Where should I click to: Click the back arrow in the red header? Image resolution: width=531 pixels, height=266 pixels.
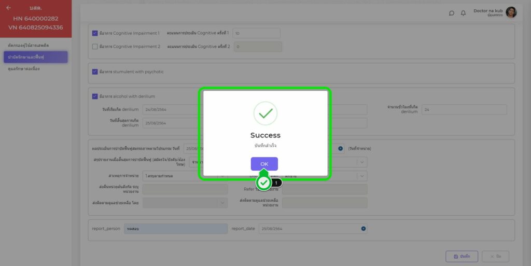(8, 8)
